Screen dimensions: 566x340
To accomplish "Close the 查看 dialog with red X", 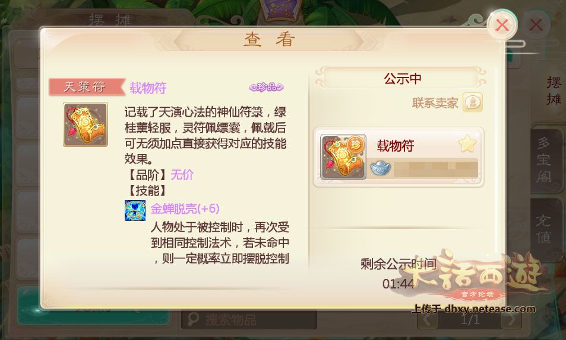I will (x=502, y=25).
